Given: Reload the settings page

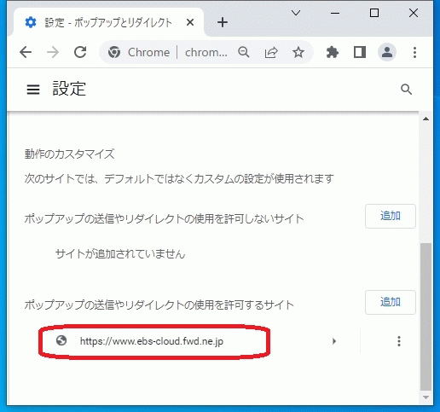Looking at the screenshot, I should [80, 52].
